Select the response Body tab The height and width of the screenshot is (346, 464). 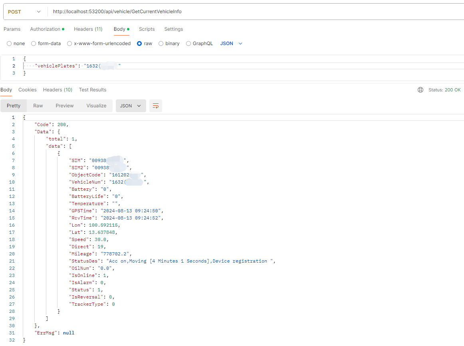(x=6, y=90)
